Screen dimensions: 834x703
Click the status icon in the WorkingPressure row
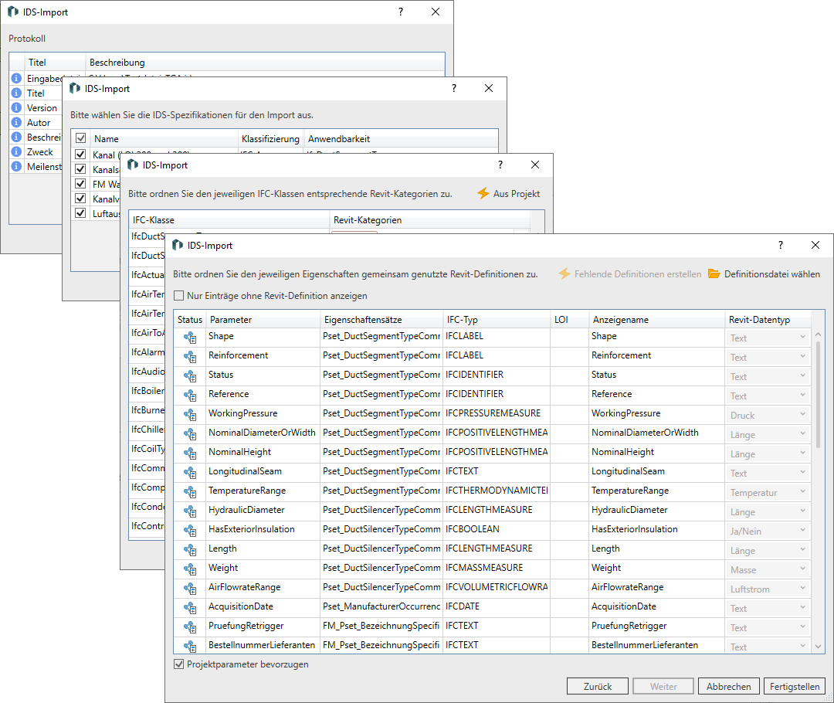pos(190,415)
